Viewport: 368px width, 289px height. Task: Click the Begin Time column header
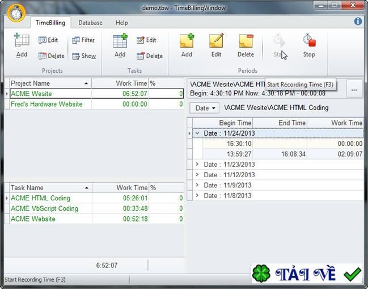[222, 123]
